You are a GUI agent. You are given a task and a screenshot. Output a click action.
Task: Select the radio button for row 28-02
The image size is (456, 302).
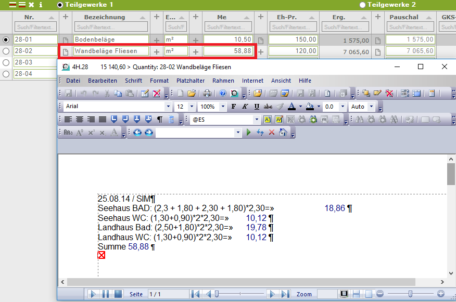coord(6,51)
